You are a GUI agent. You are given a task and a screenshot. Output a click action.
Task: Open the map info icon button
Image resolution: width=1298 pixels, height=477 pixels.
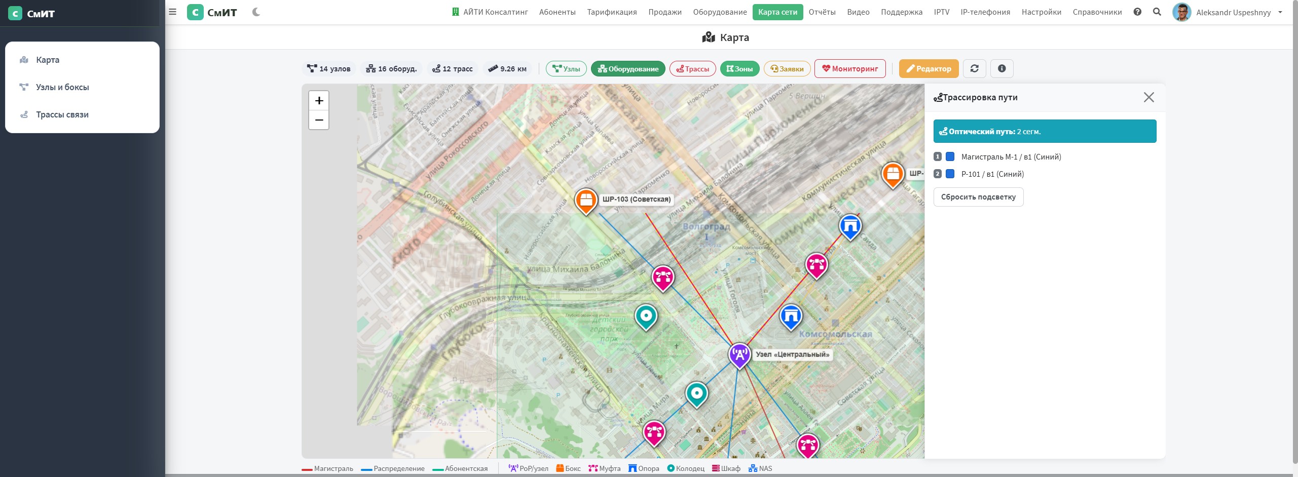[1002, 68]
